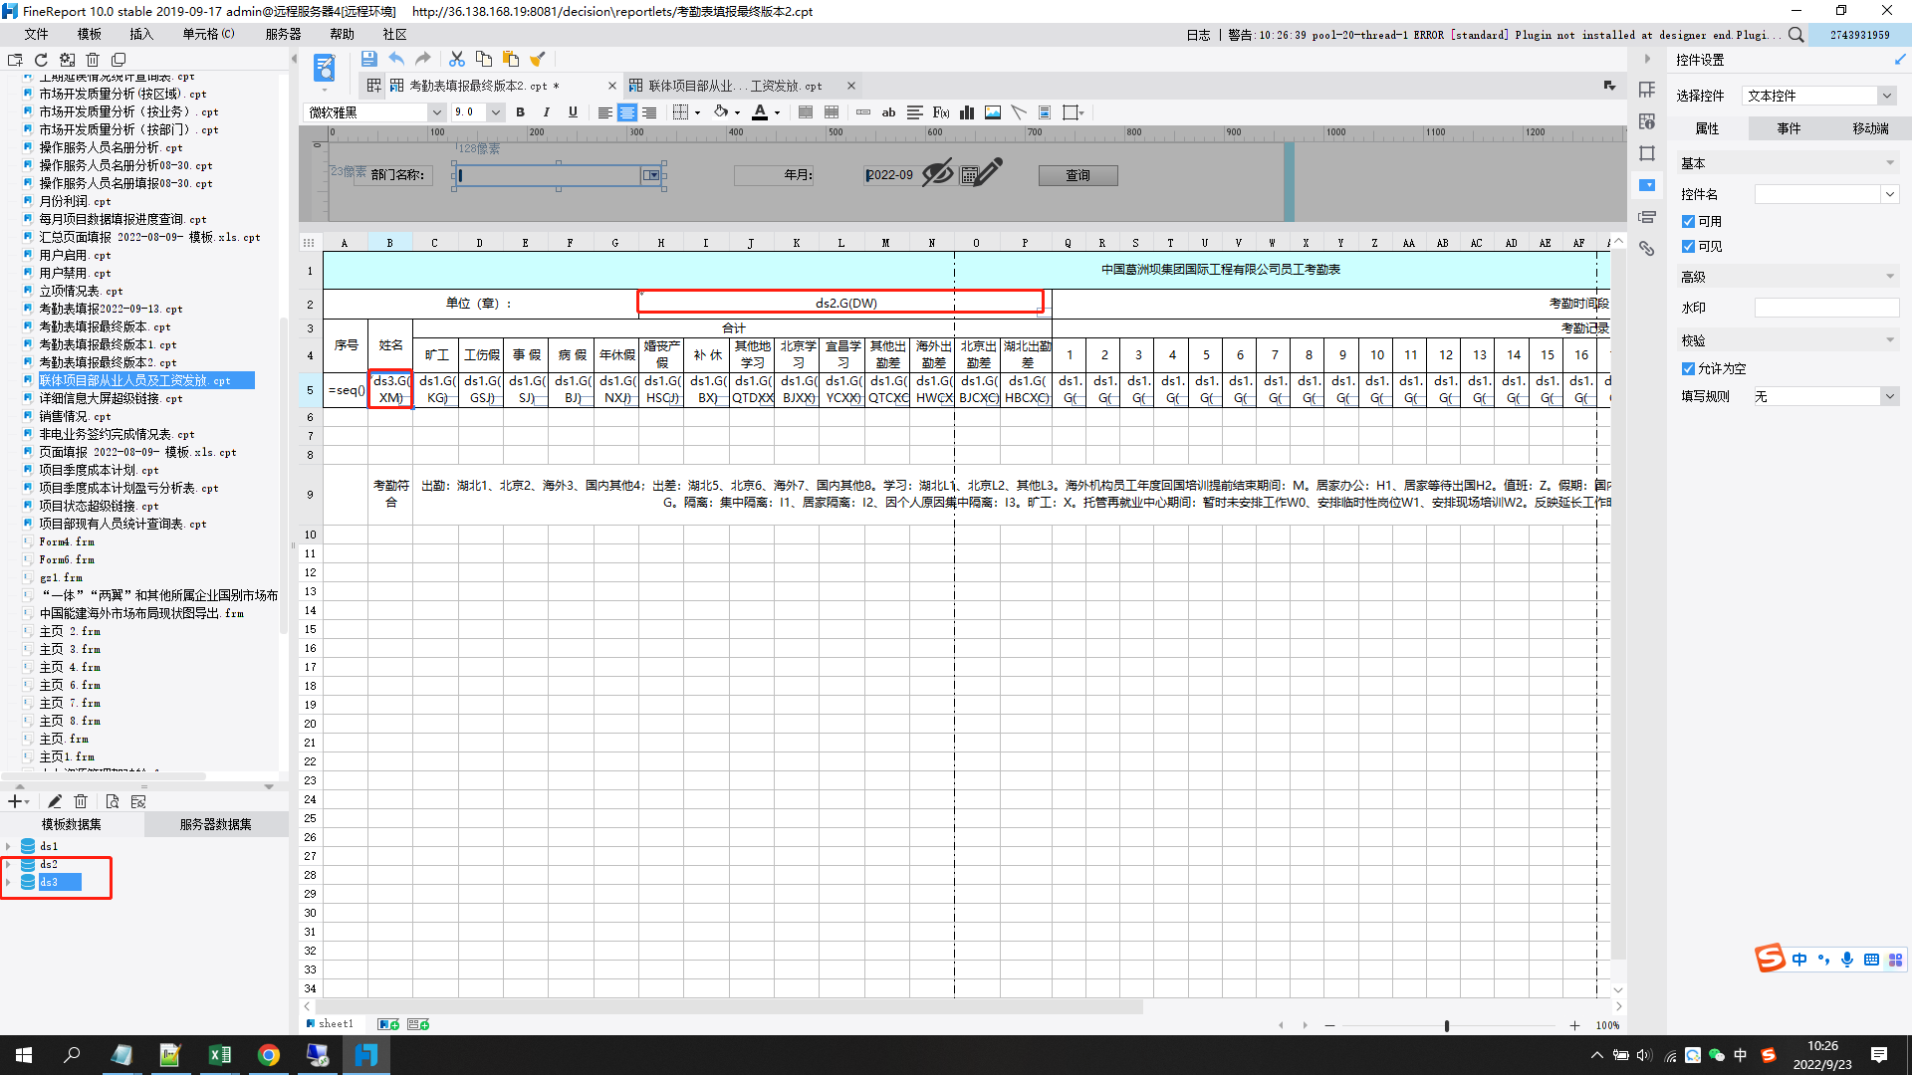
Task: Open the 插入 menu
Action: (x=141, y=34)
